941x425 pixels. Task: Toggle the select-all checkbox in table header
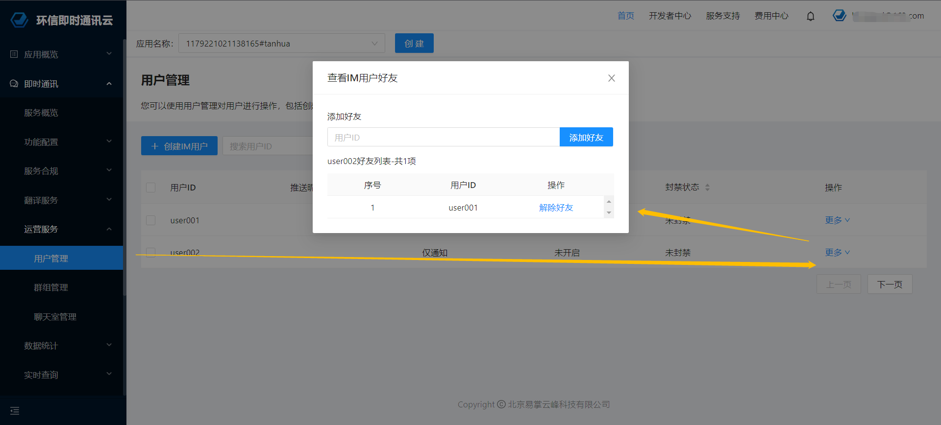click(x=151, y=188)
